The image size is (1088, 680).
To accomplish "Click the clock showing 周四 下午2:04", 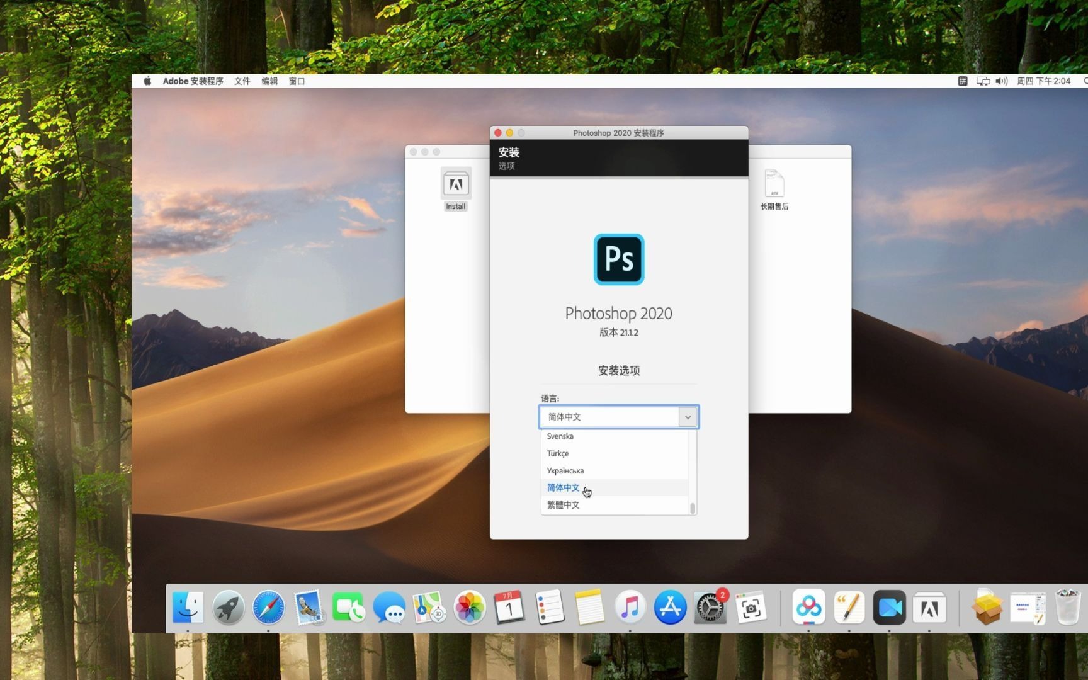I will [1043, 81].
